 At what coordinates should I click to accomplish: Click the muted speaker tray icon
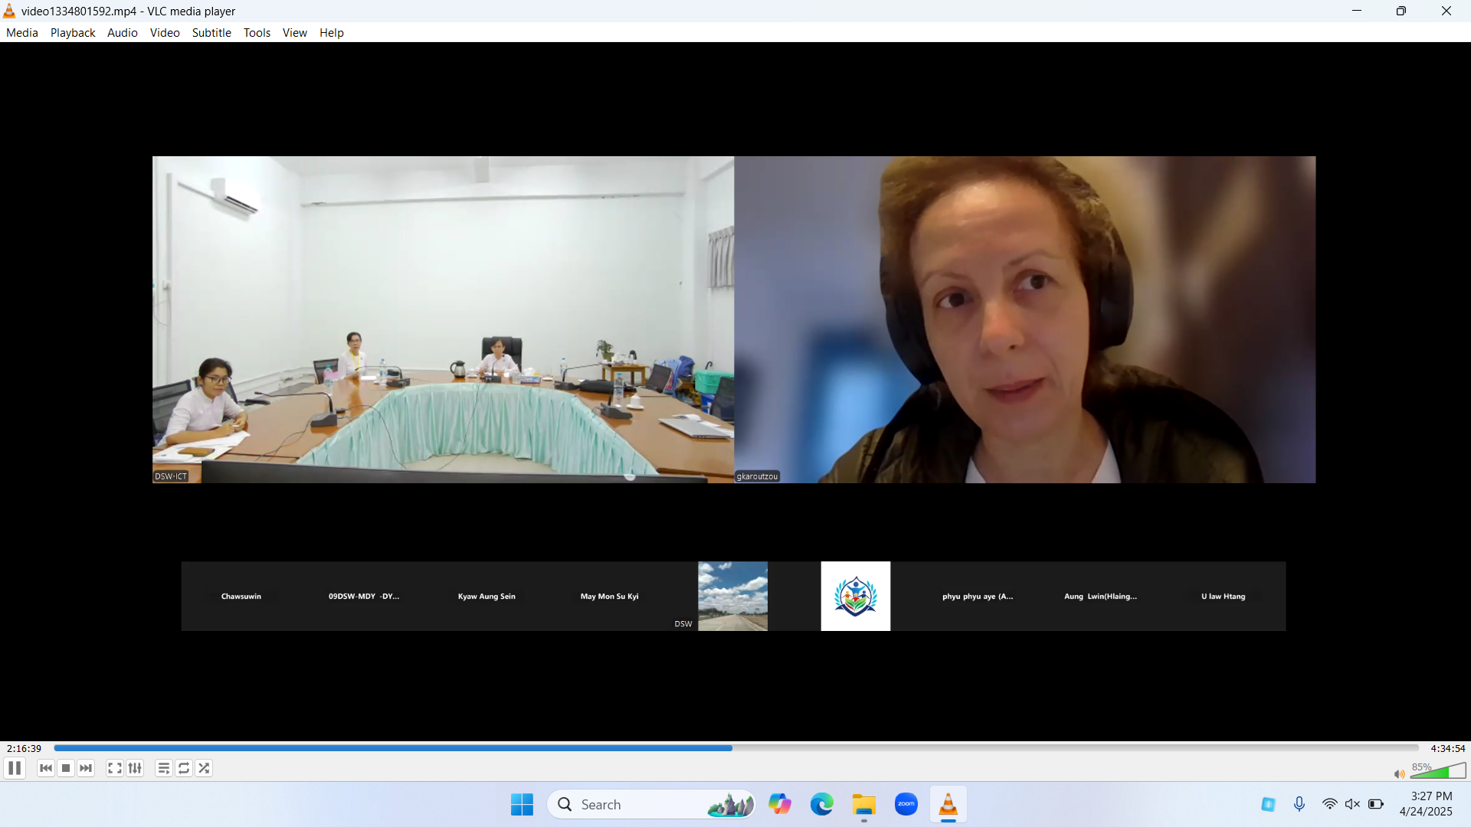click(1352, 804)
